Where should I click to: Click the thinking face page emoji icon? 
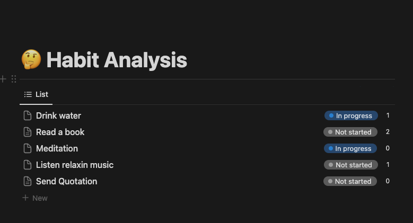31,60
